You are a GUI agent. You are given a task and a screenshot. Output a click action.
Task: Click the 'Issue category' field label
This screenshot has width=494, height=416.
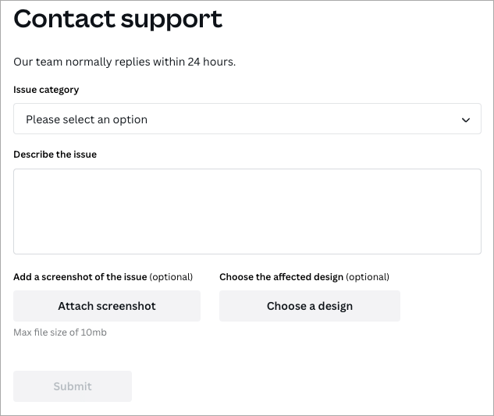pos(46,90)
